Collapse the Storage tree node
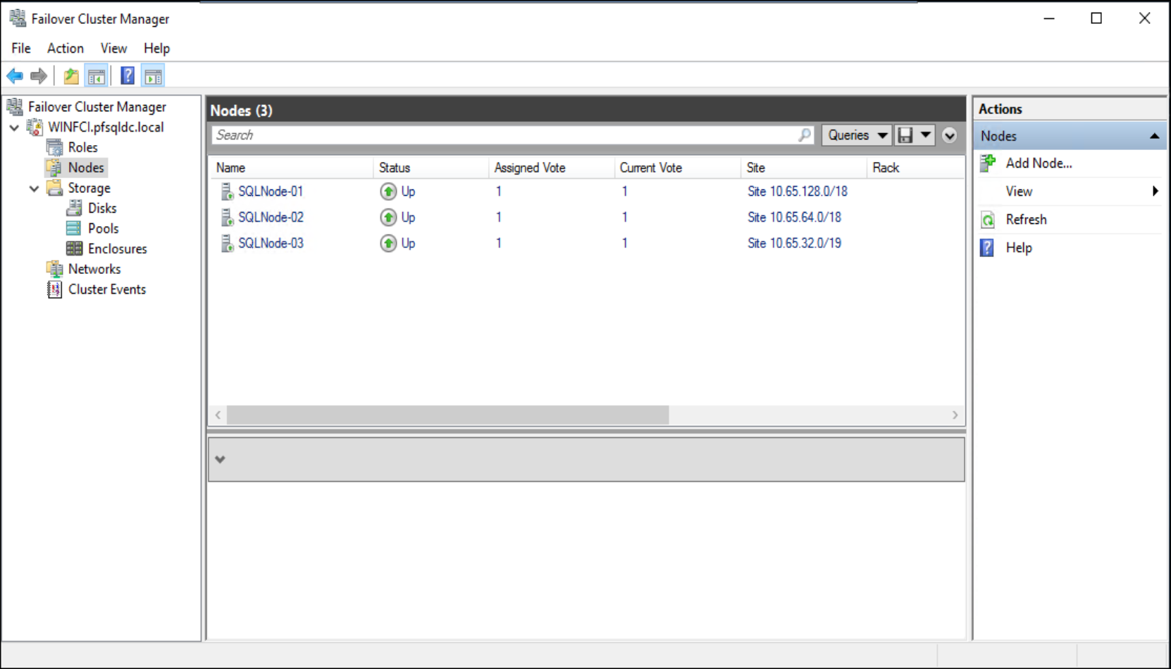The image size is (1171, 669). (x=34, y=189)
